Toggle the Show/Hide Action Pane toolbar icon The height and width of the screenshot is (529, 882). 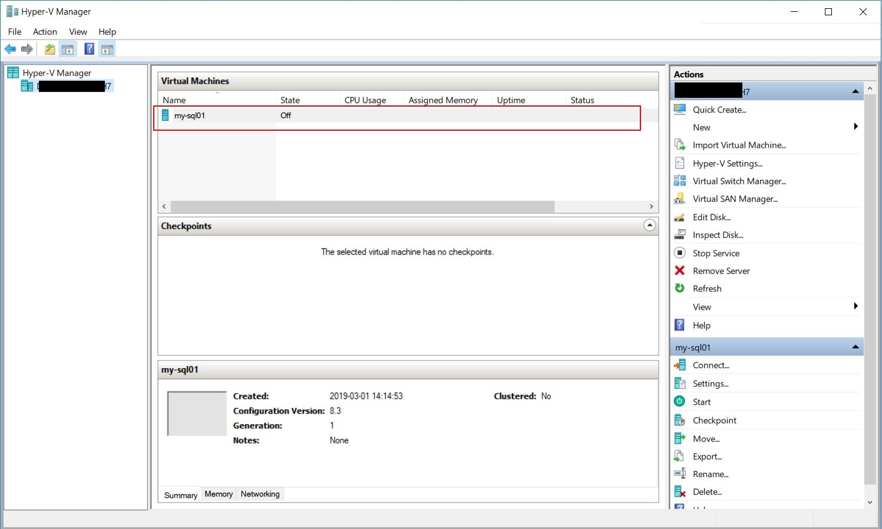[x=107, y=49]
